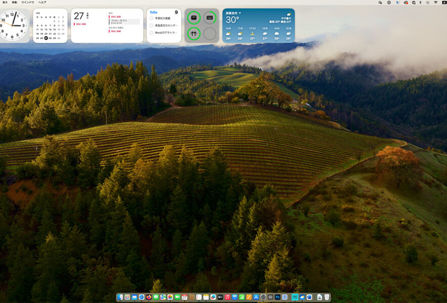Screen dimensions: 447x303
Task: Open the 表示 menu
Action: click(5, 3)
